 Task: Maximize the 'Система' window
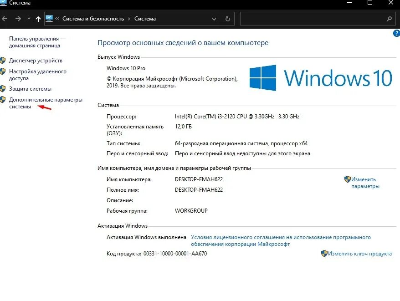[x=369, y=3]
